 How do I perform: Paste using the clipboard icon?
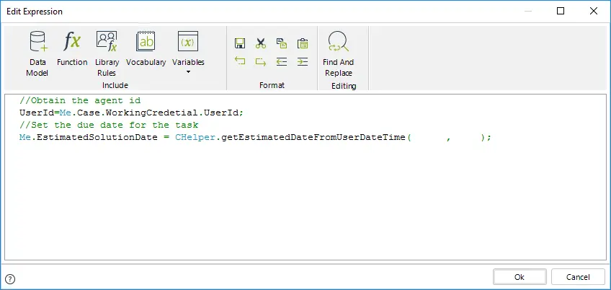coord(303,43)
